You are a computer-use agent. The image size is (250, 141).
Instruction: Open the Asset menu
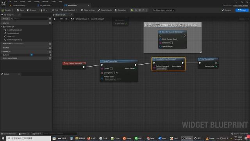click(23, 2)
